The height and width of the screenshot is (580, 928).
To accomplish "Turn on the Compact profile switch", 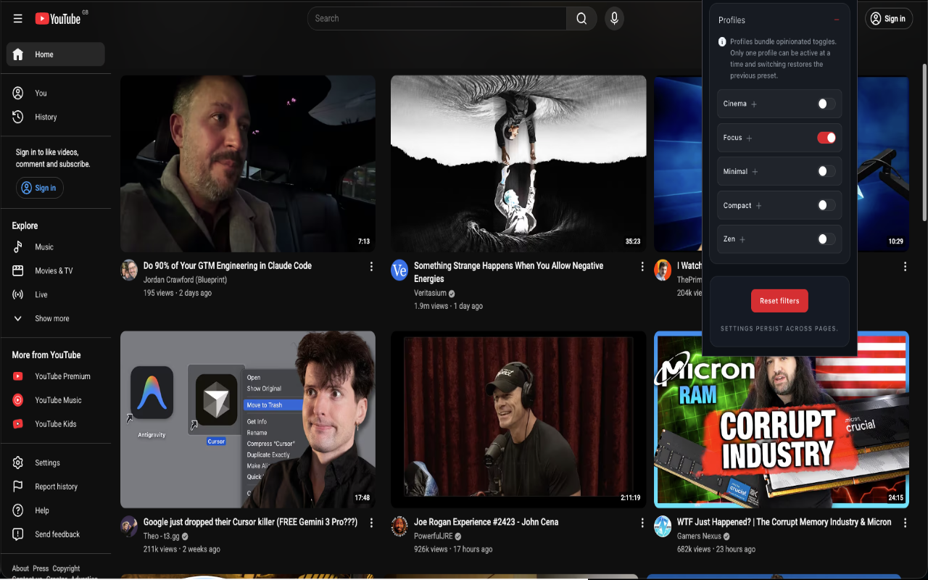I will [826, 205].
